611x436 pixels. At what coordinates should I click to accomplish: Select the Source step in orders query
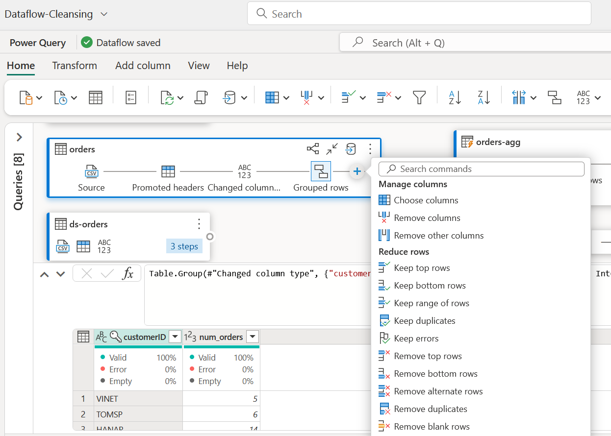[x=91, y=171]
